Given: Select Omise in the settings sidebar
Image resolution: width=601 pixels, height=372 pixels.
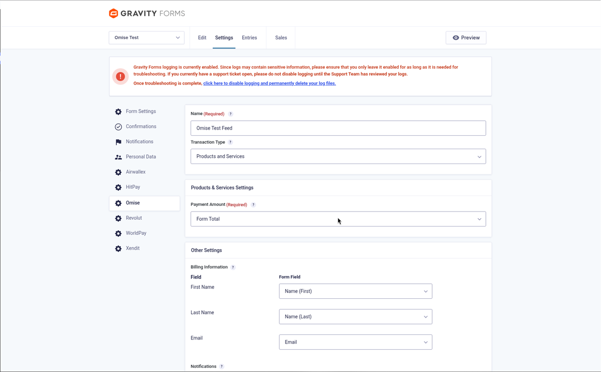Looking at the screenshot, I should [x=145, y=203].
